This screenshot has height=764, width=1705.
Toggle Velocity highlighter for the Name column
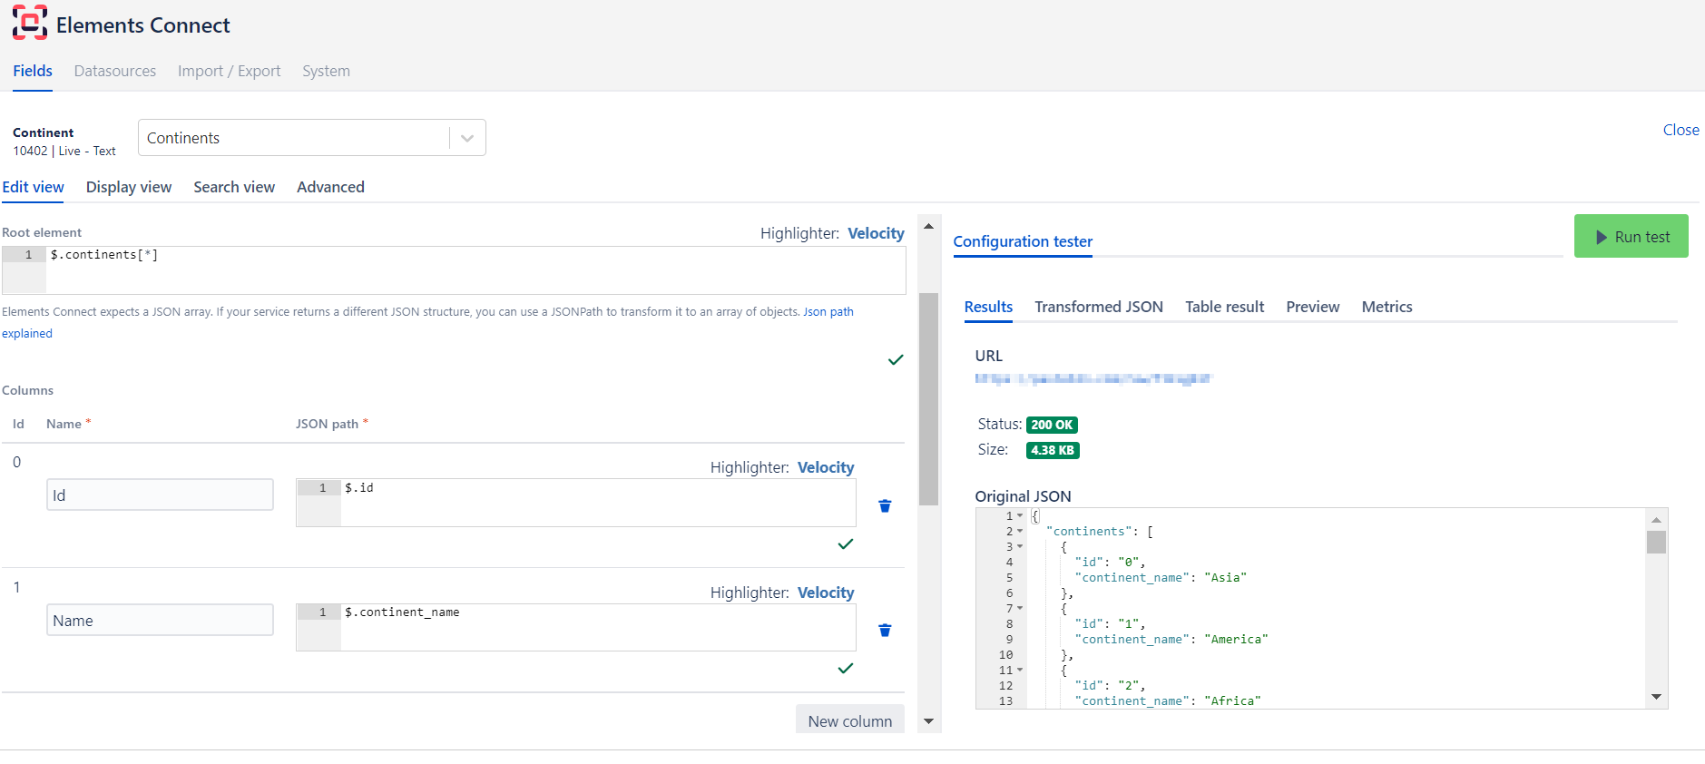826,593
